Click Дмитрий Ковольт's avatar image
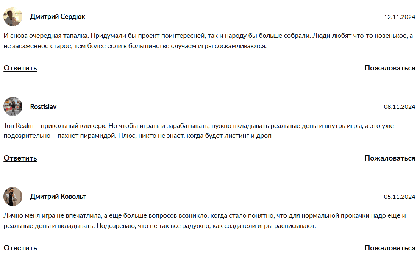The width and height of the screenshot is (420, 256). (13, 197)
